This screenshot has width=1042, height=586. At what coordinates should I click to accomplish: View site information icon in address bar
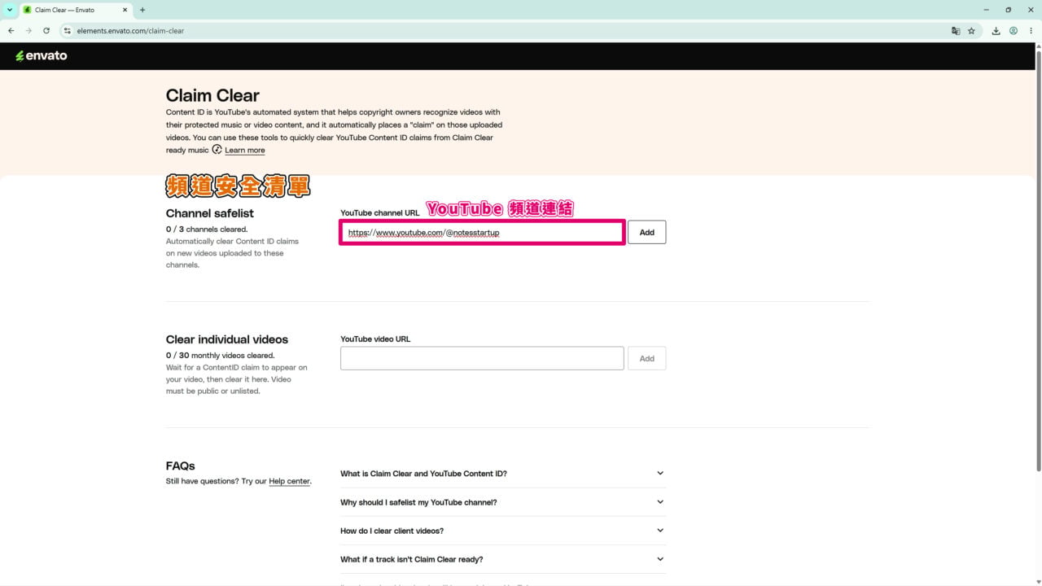click(x=68, y=31)
